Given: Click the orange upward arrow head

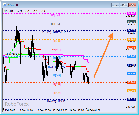Looking at the screenshot, I should pyautogui.click(x=111, y=35).
